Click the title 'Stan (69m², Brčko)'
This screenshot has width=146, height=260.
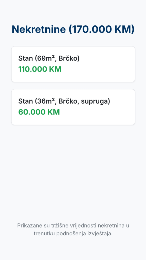click(49, 58)
